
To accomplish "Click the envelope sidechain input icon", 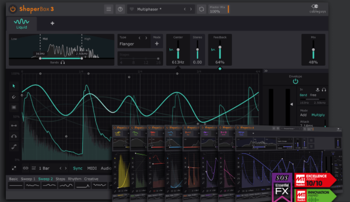I will (318, 90).
